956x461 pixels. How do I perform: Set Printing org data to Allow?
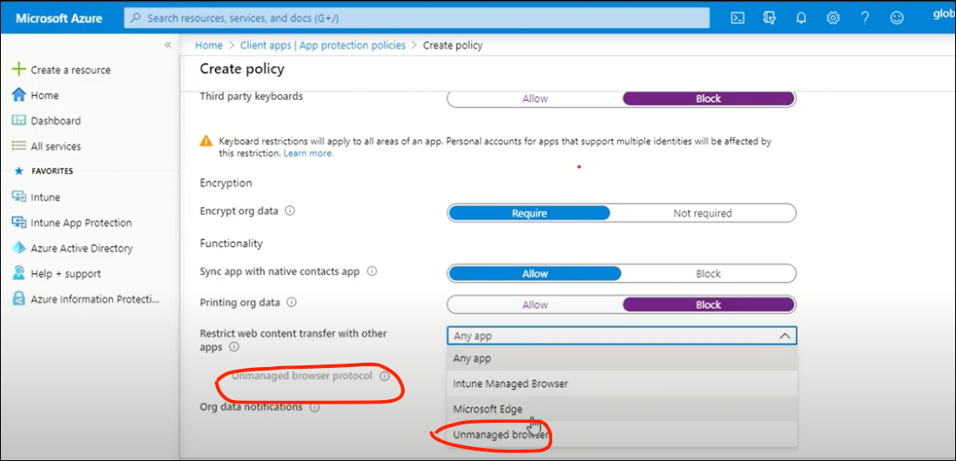pos(535,304)
